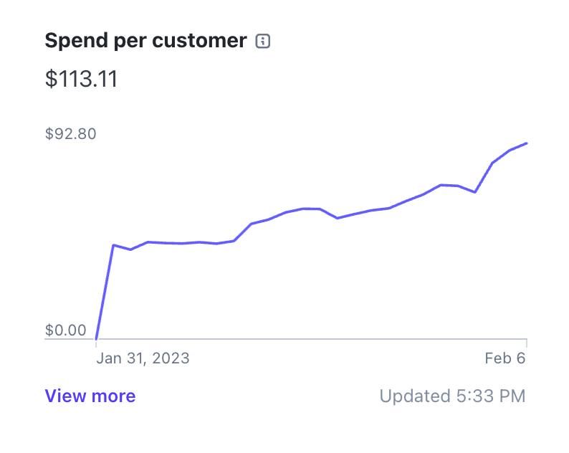Click the chart line's starting point at $0.00

point(96,338)
